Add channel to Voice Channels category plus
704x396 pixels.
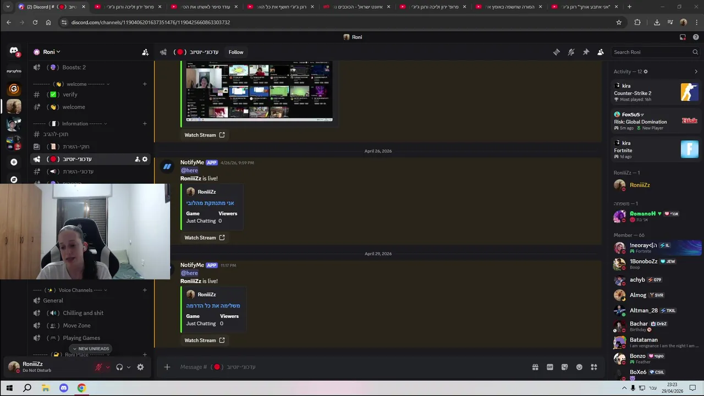click(x=145, y=290)
